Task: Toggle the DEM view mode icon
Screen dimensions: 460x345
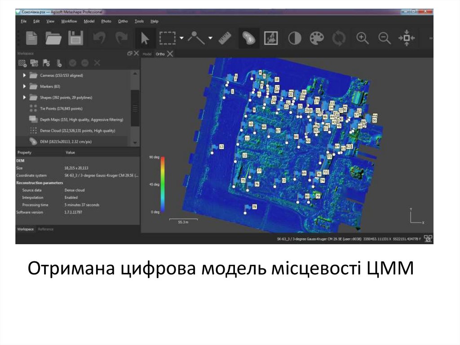Action: click(x=249, y=38)
